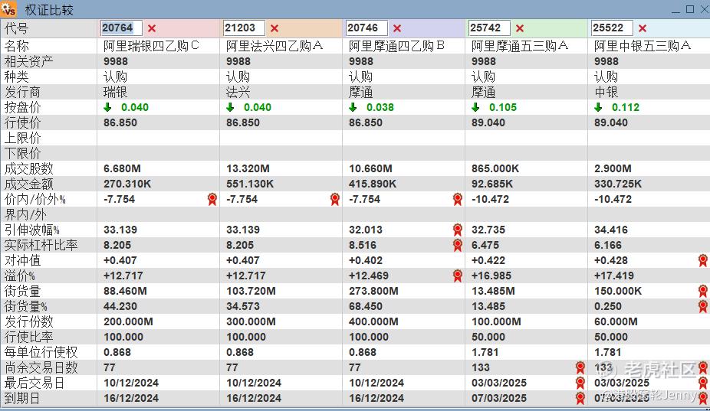Click name 阿里摩通四乙购B

coord(396,46)
